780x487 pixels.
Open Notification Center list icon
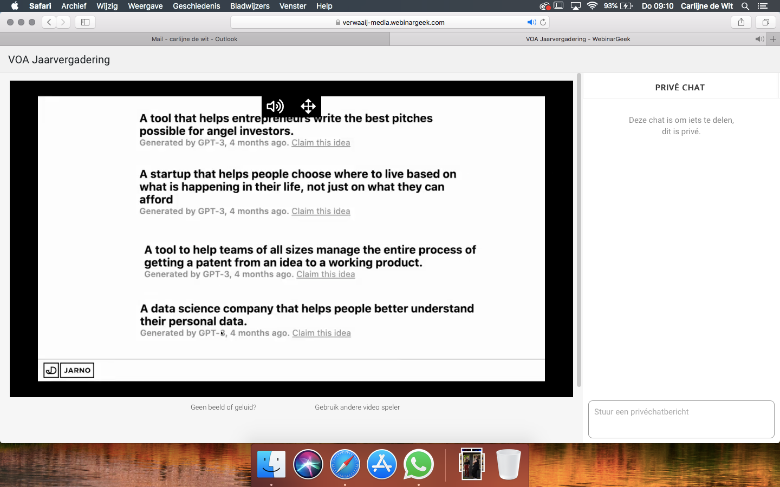tap(763, 6)
